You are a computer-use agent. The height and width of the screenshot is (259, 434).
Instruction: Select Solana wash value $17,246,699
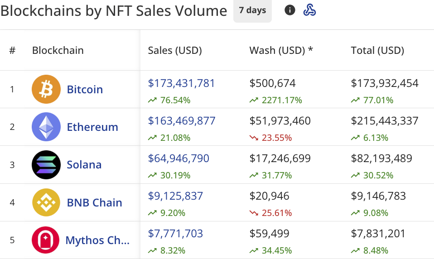click(x=280, y=158)
